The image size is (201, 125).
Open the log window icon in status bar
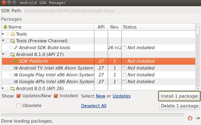[x=197, y=118]
